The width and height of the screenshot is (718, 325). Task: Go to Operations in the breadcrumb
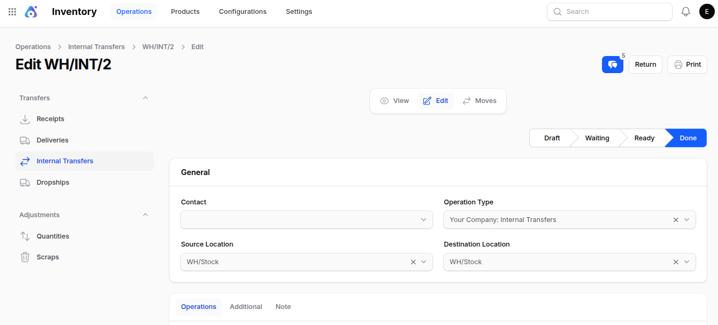click(x=33, y=47)
